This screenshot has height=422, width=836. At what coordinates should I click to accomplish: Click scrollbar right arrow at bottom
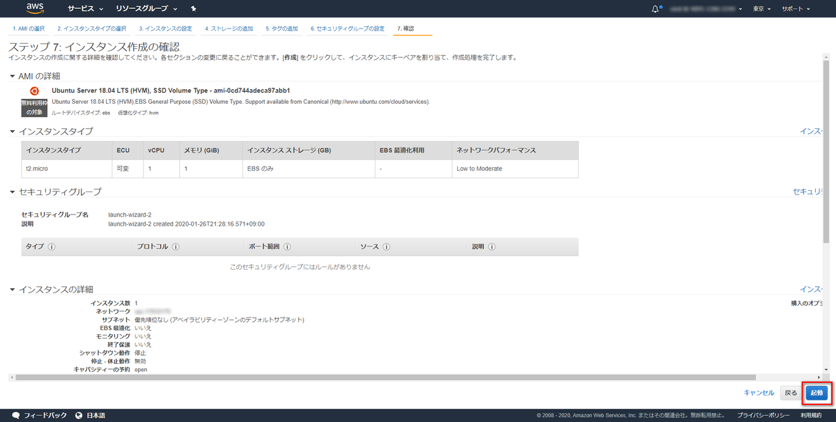click(x=819, y=377)
